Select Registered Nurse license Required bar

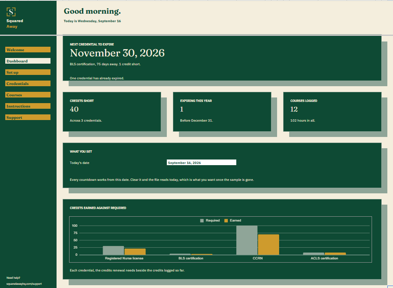pos(113,250)
